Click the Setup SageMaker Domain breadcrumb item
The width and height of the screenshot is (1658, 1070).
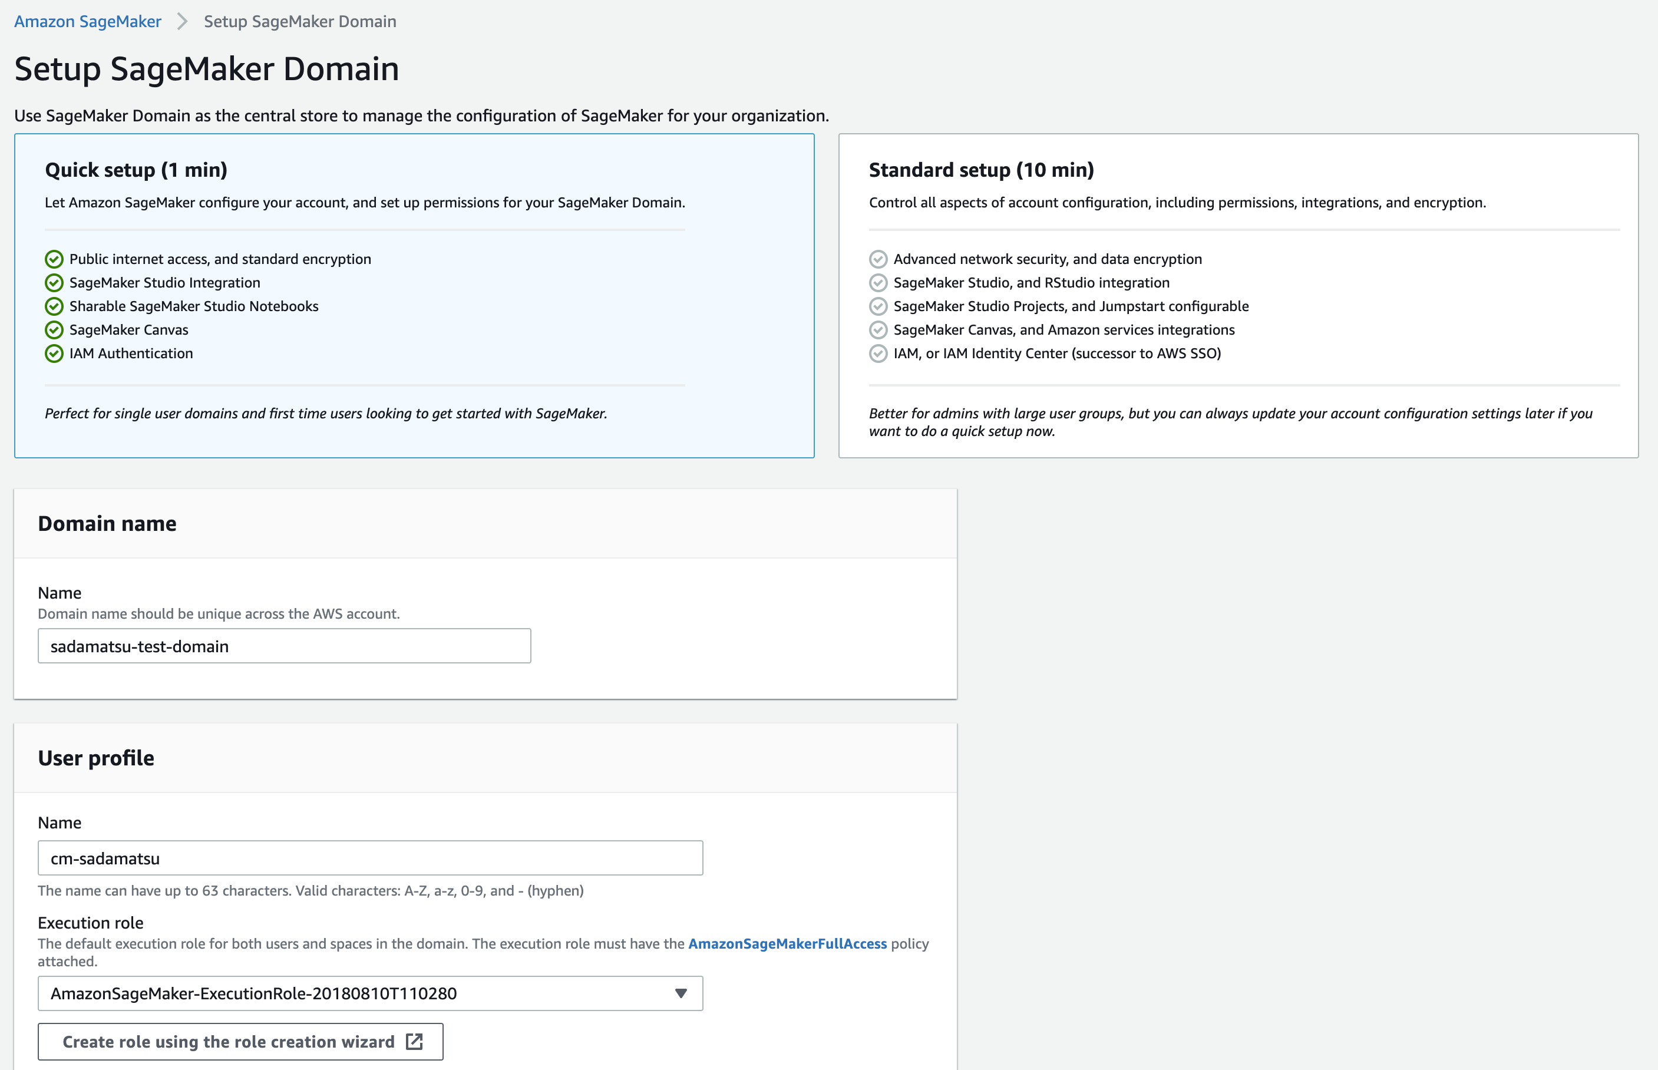click(x=299, y=21)
